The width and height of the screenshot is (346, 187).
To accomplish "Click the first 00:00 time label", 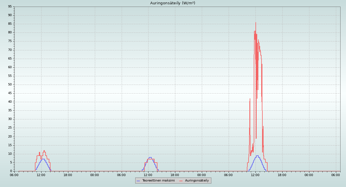I will point(95,175).
